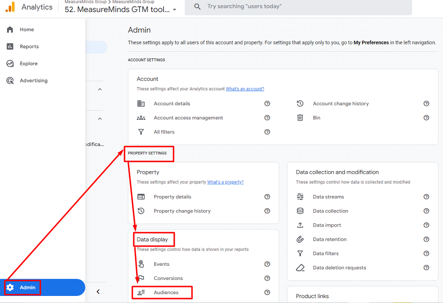Collapse the left navigation with chevron arrow
This screenshot has width=443, height=303.
pos(98,291)
